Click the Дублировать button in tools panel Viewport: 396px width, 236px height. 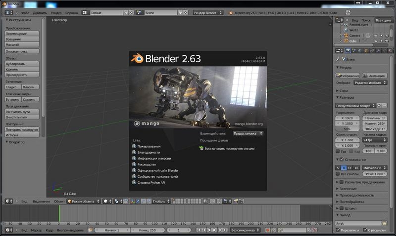pyautogui.click(x=22, y=64)
